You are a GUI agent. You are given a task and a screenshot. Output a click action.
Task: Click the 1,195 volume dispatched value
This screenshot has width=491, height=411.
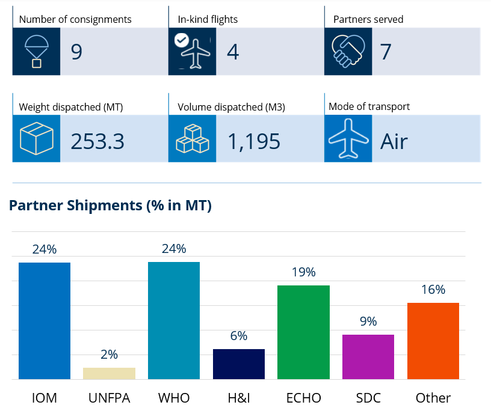pos(254,141)
